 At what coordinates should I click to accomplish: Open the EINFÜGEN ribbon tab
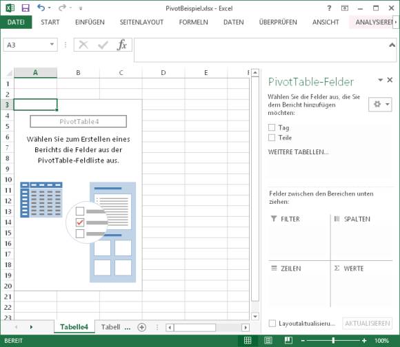point(90,23)
